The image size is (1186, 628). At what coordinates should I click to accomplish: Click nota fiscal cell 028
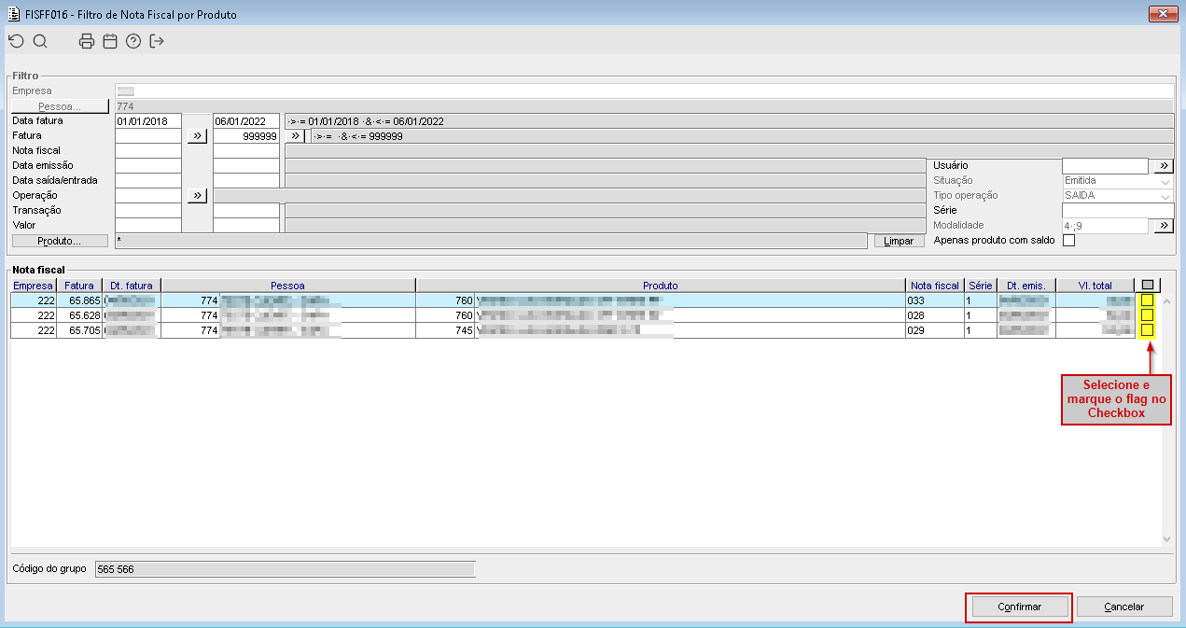(935, 315)
